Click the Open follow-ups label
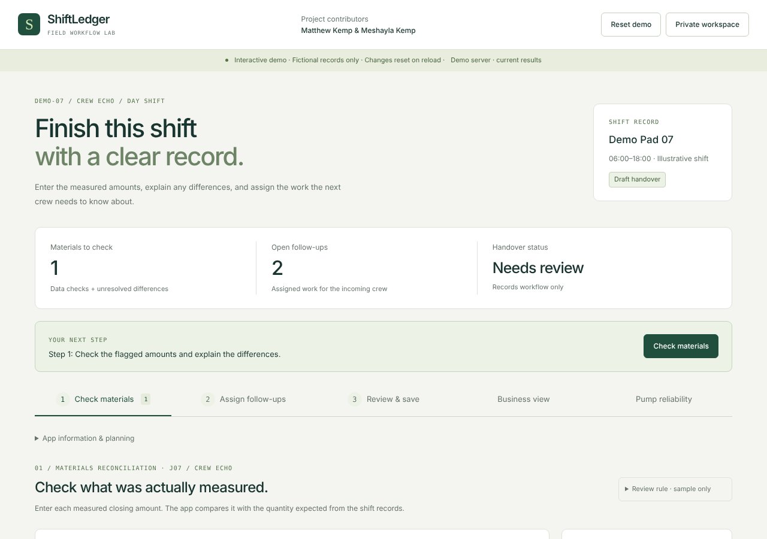 tap(300, 247)
